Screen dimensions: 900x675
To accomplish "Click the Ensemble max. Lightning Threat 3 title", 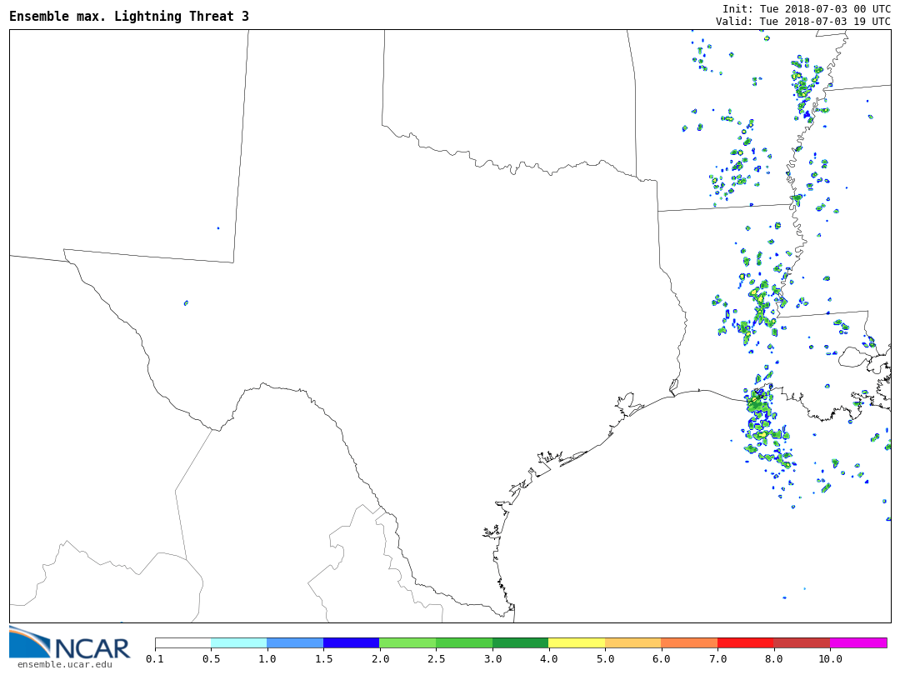I will 129,17.
